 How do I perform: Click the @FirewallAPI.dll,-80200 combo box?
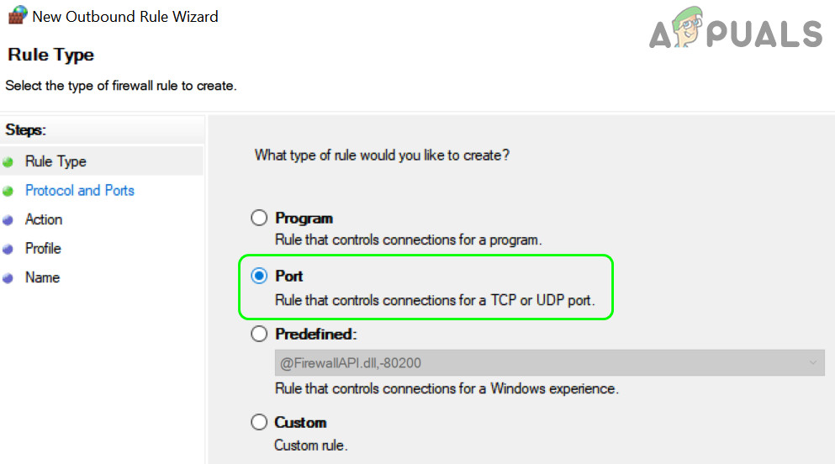click(538, 363)
